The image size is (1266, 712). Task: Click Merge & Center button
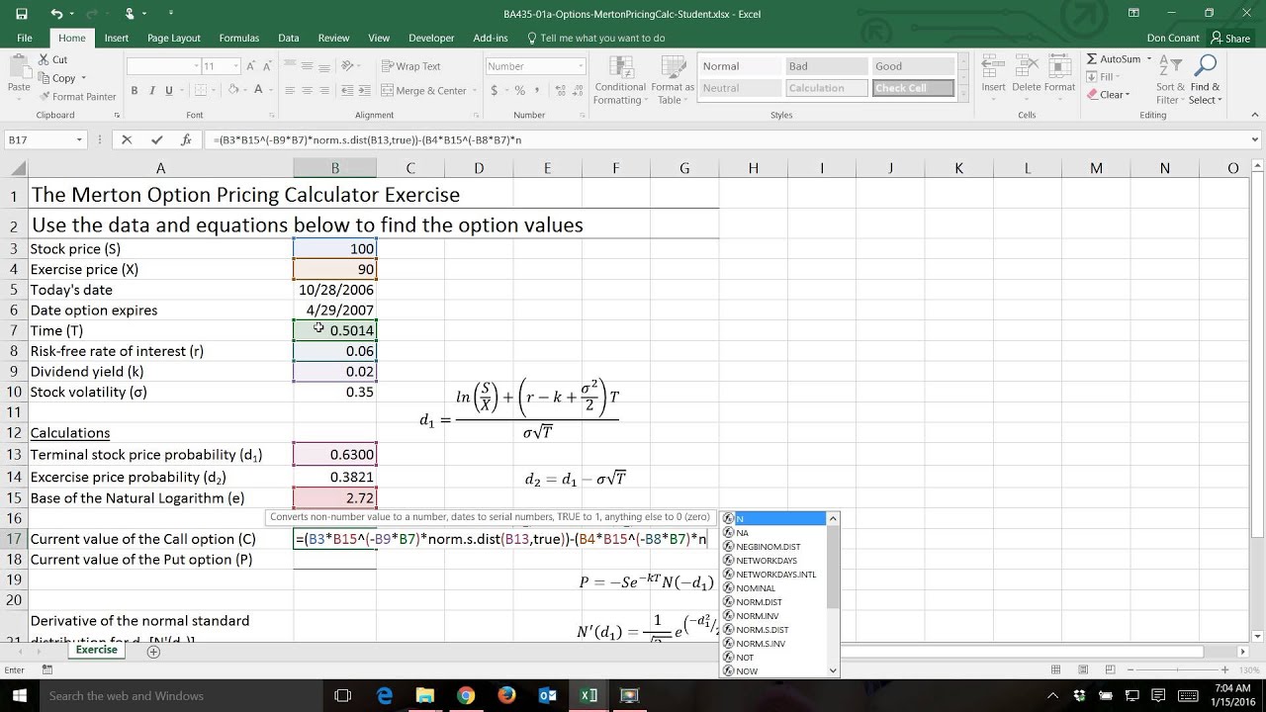423,90
